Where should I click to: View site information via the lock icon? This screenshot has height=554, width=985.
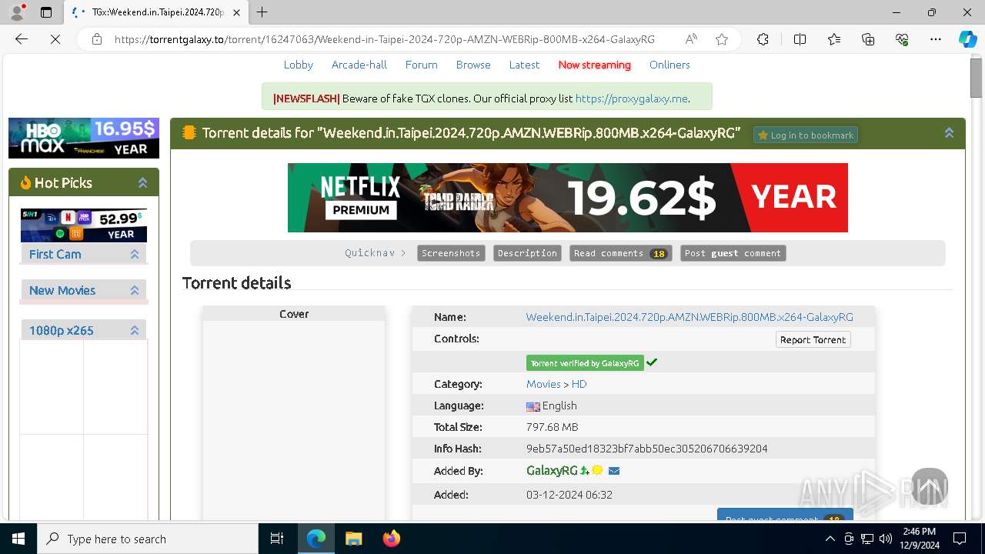97,39
